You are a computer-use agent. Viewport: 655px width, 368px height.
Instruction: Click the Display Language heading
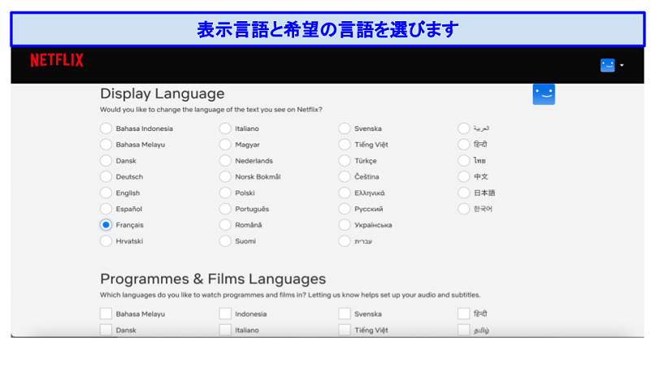[x=162, y=93]
